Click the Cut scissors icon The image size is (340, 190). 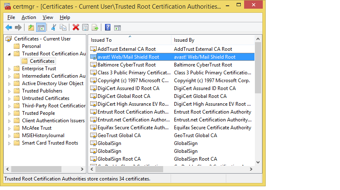click(x=53, y=27)
